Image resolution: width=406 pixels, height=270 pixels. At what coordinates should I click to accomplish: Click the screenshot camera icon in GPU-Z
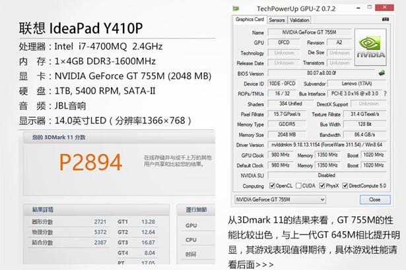pos(386,19)
